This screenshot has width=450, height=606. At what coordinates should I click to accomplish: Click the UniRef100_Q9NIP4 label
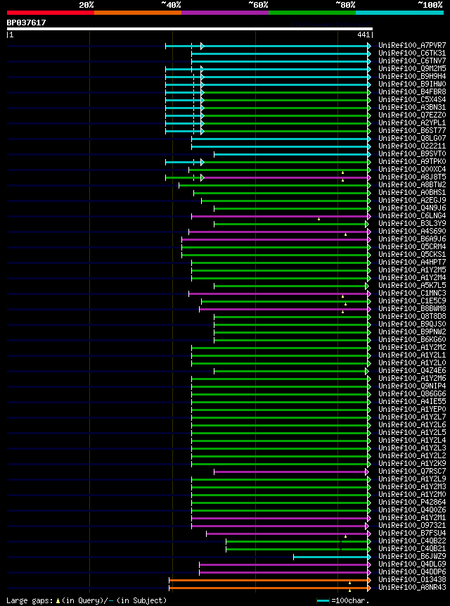coord(412,386)
